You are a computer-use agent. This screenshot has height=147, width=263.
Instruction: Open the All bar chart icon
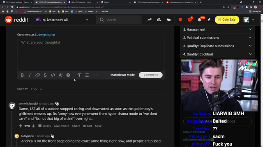159,20
